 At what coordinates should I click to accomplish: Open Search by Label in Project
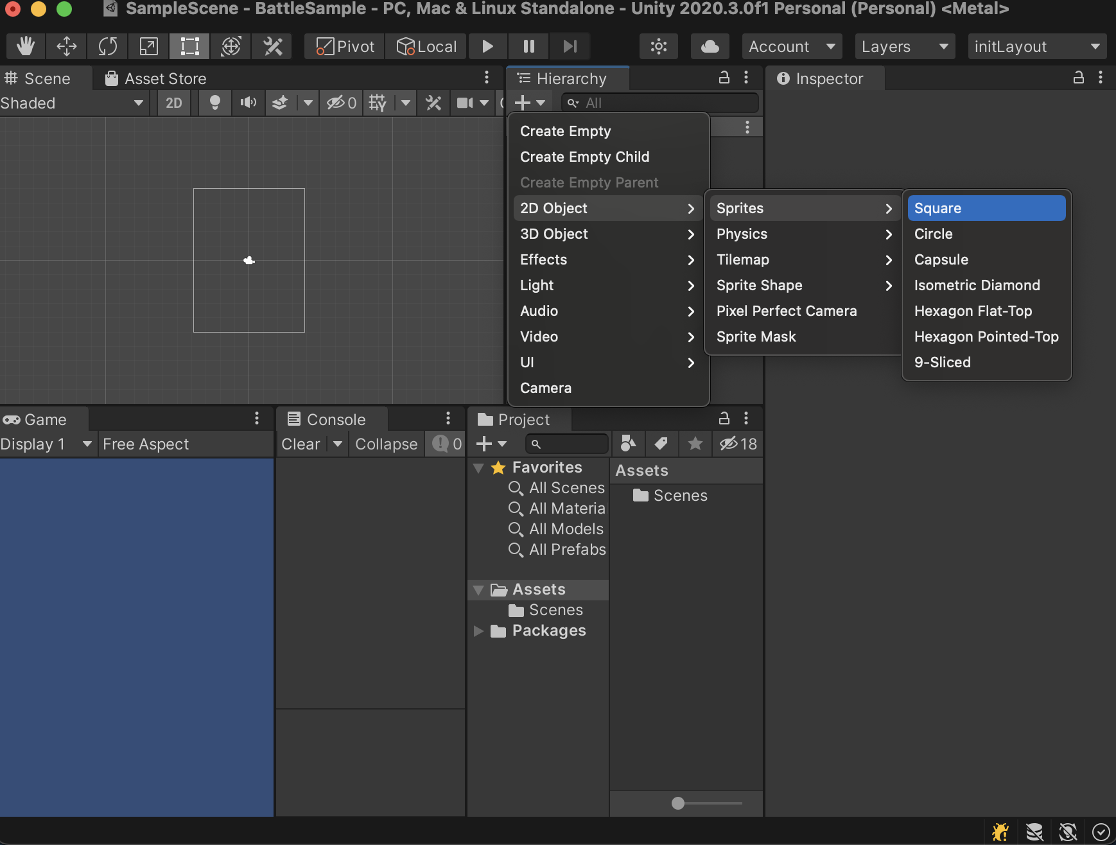point(661,444)
